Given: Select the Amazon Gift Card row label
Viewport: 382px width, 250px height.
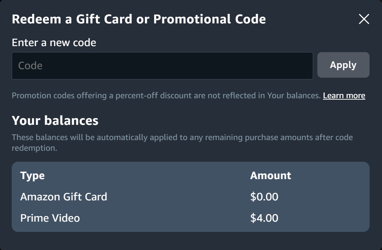Looking at the screenshot, I should click(64, 197).
